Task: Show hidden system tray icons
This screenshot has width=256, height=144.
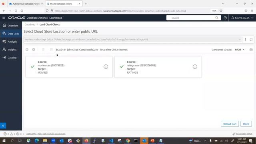Action: tap(205, 140)
